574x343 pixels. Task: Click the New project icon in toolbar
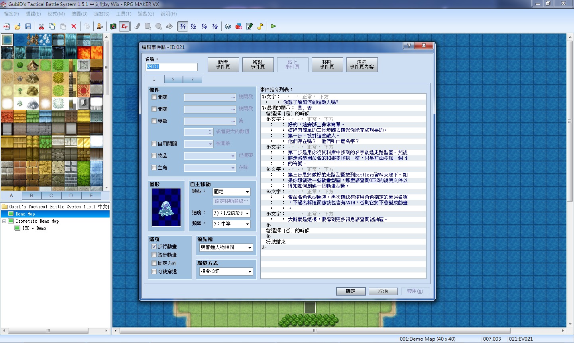pos(7,26)
